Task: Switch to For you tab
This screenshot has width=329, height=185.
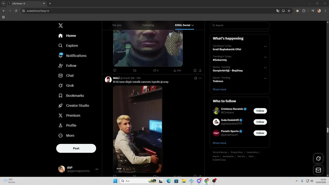Action: (117, 25)
